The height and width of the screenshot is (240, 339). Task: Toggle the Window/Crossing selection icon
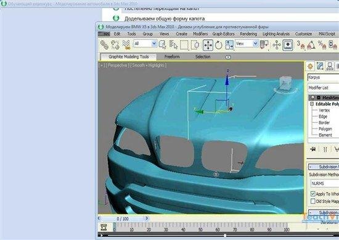pyautogui.click(x=195, y=45)
